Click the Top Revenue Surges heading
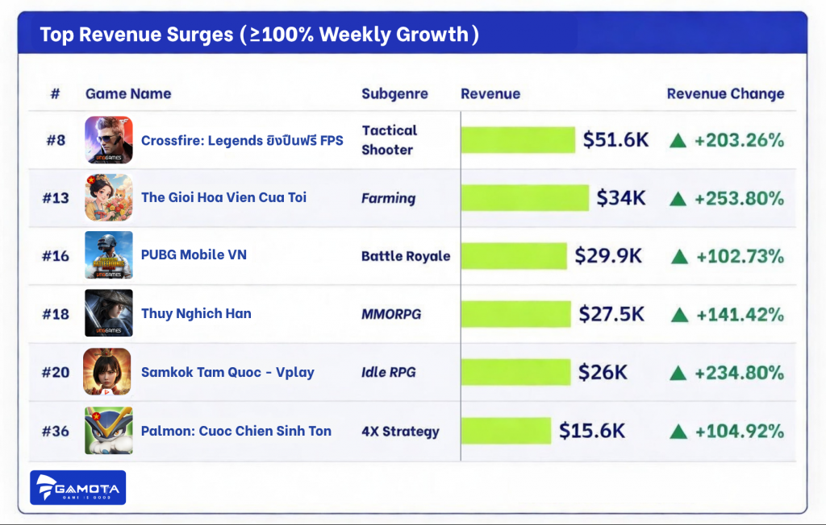 coord(259,35)
